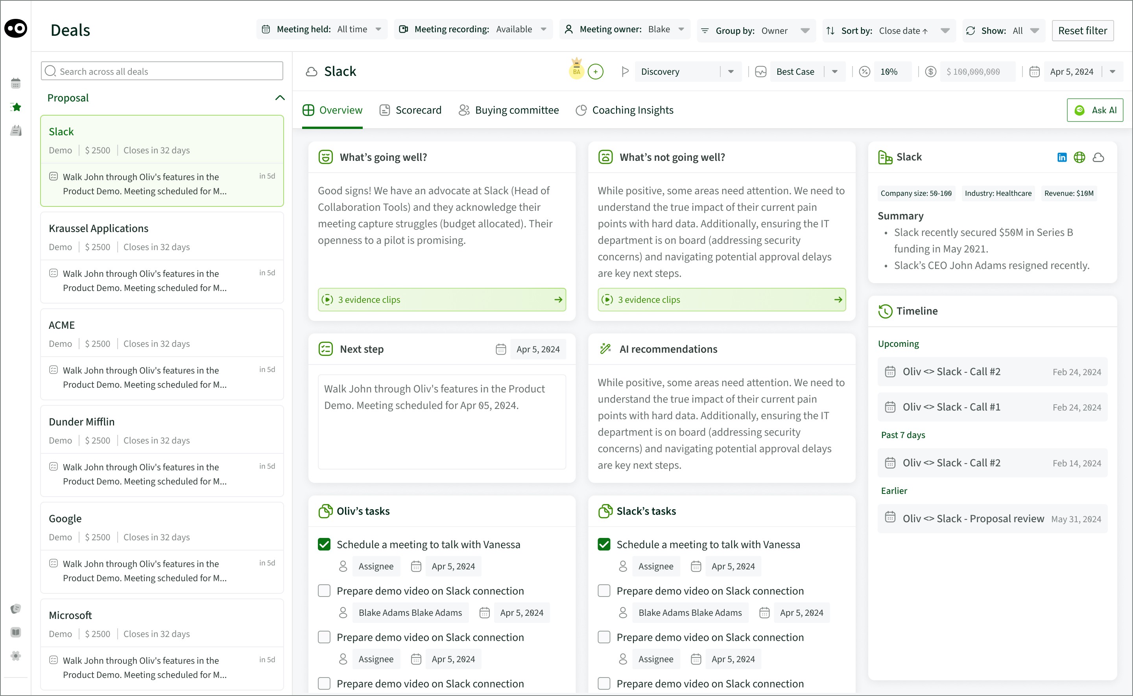Click the starred deals icon in sidebar
The width and height of the screenshot is (1133, 696).
[16, 107]
